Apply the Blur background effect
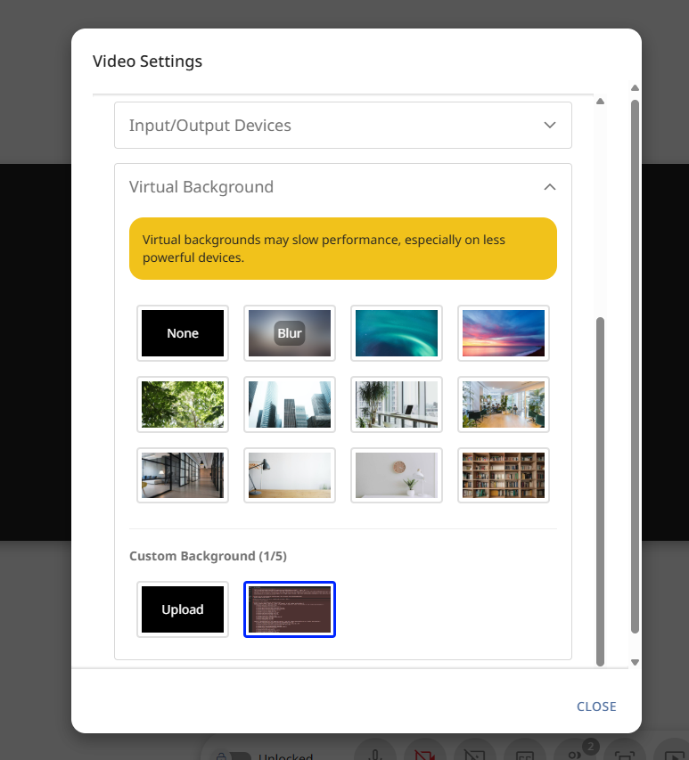The width and height of the screenshot is (689, 760). (x=290, y=333)
